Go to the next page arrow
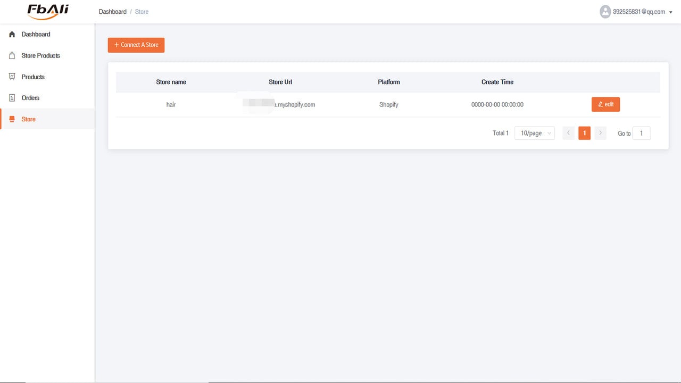Screen dimensions: 681x383 pos(600,133)
